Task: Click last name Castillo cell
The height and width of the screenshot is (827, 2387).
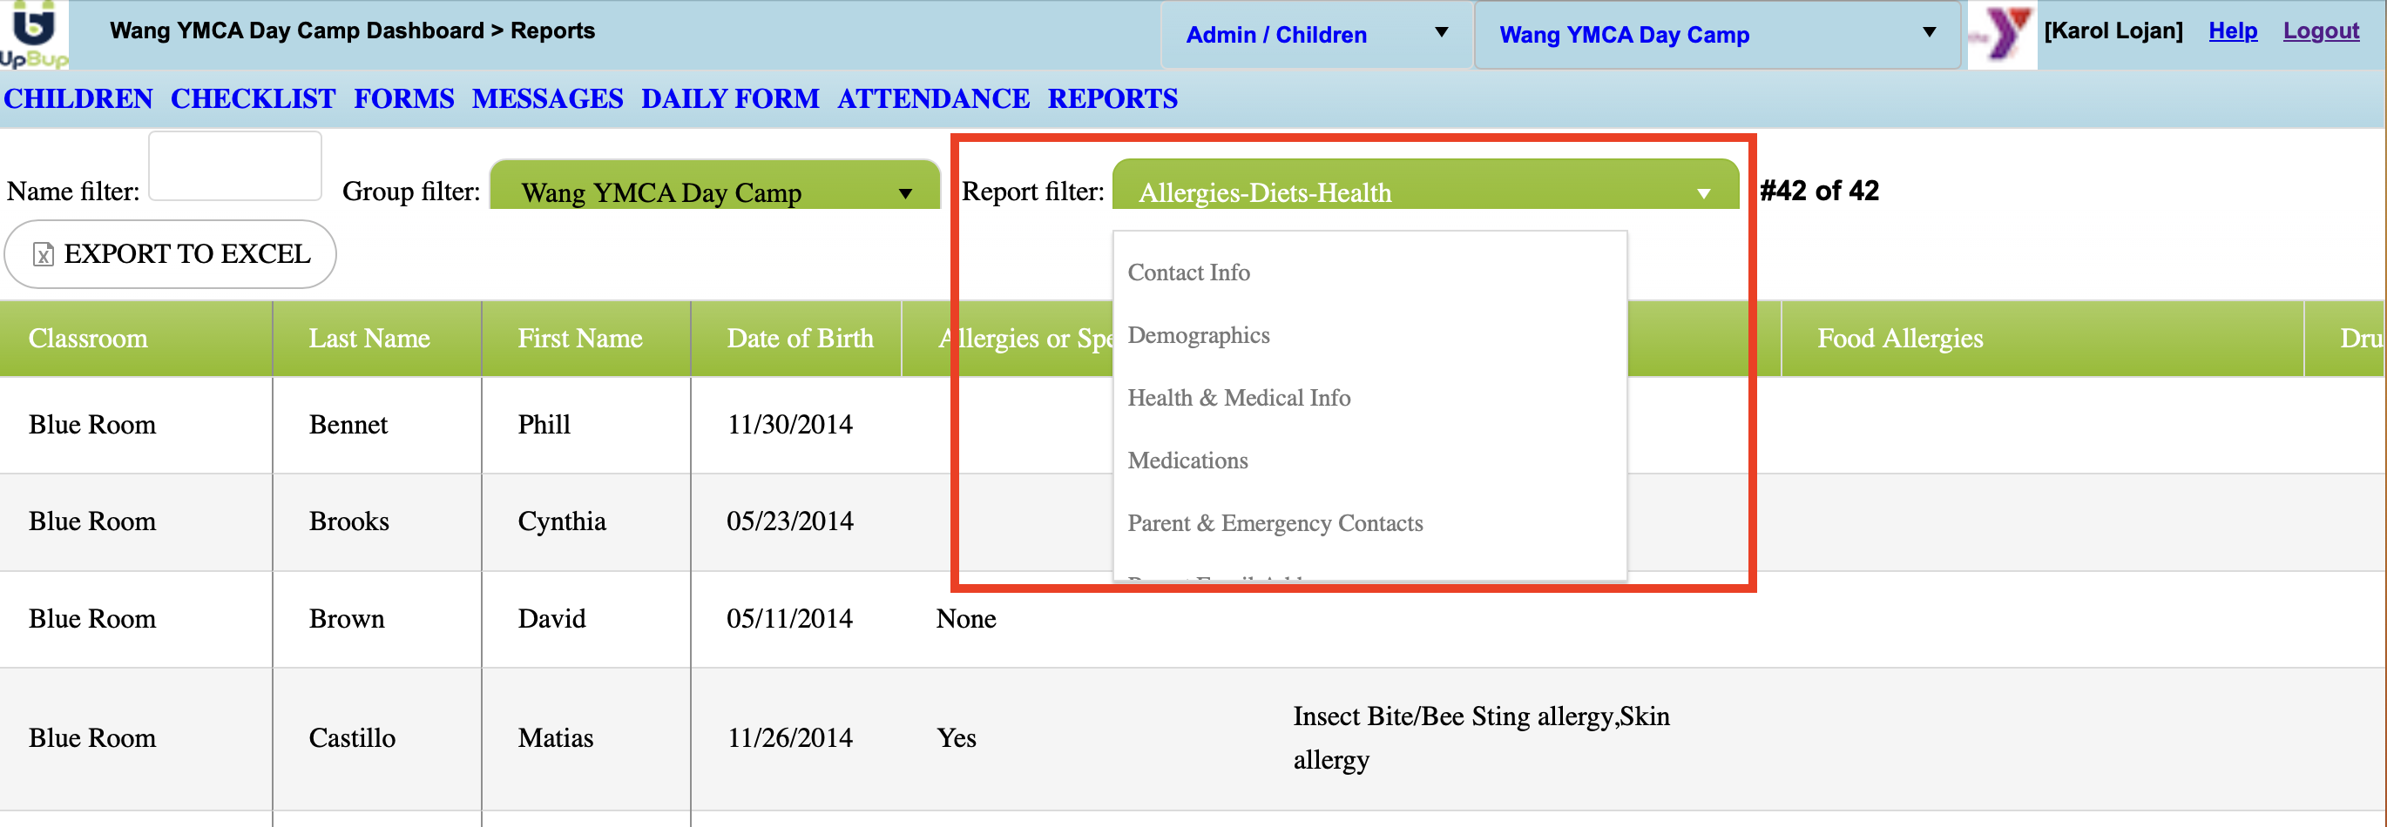Action: [352, 738]
